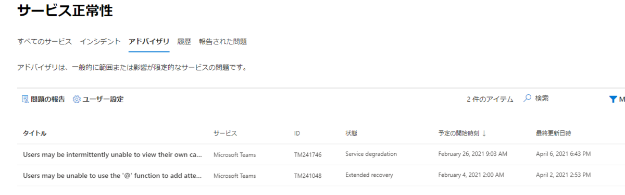This screenshot has height=195, width=625.
Task: Open advisory about the '@' function
Action: point(112,175)
